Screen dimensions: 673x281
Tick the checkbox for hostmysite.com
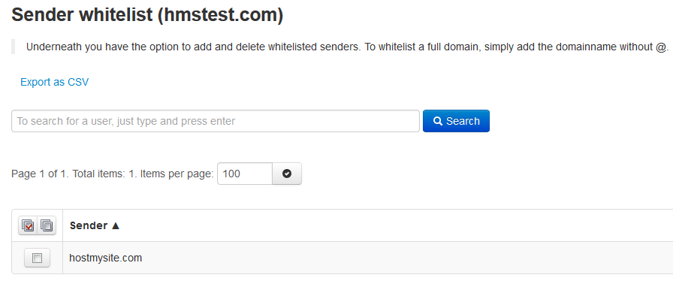pyautogui.click(x=38, y=258)
